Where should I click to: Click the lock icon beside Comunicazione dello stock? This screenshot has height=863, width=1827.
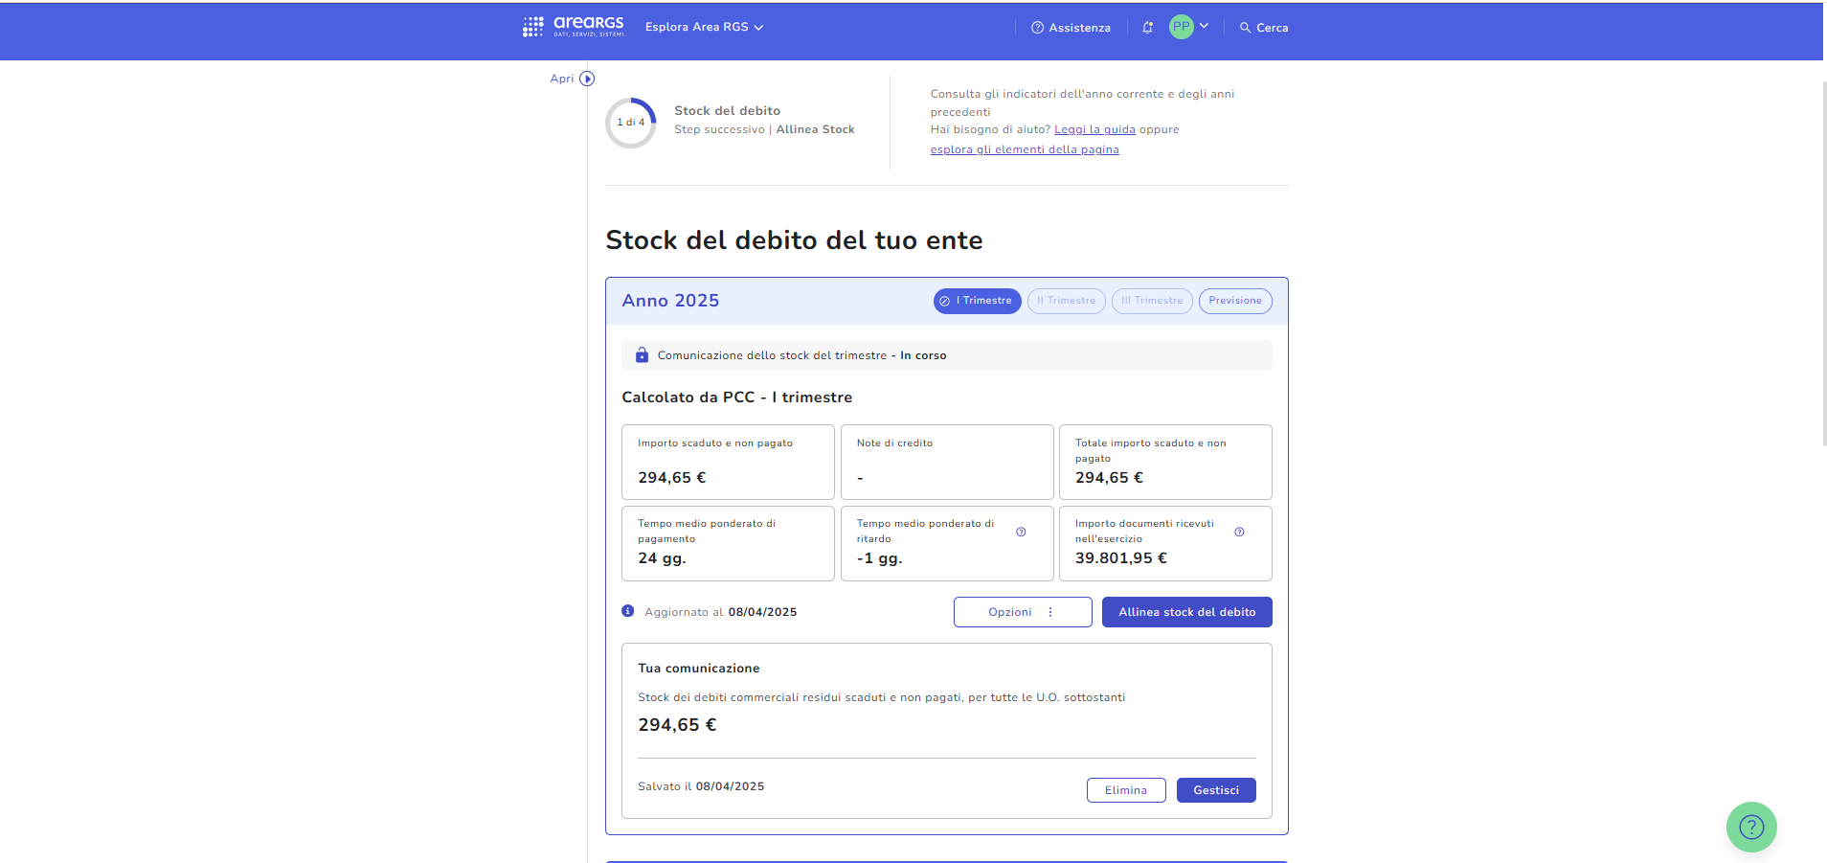click(x=642, y=355)
